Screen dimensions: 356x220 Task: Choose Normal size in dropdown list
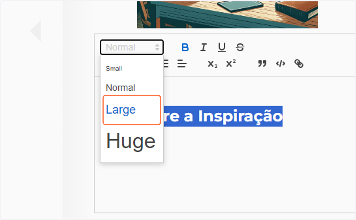[120, 88]
